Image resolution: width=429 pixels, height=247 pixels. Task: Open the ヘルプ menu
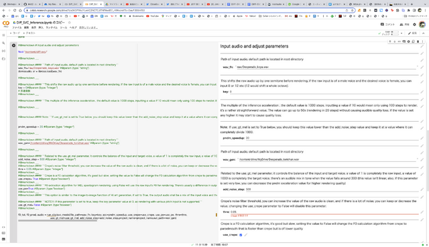(73, 27)
